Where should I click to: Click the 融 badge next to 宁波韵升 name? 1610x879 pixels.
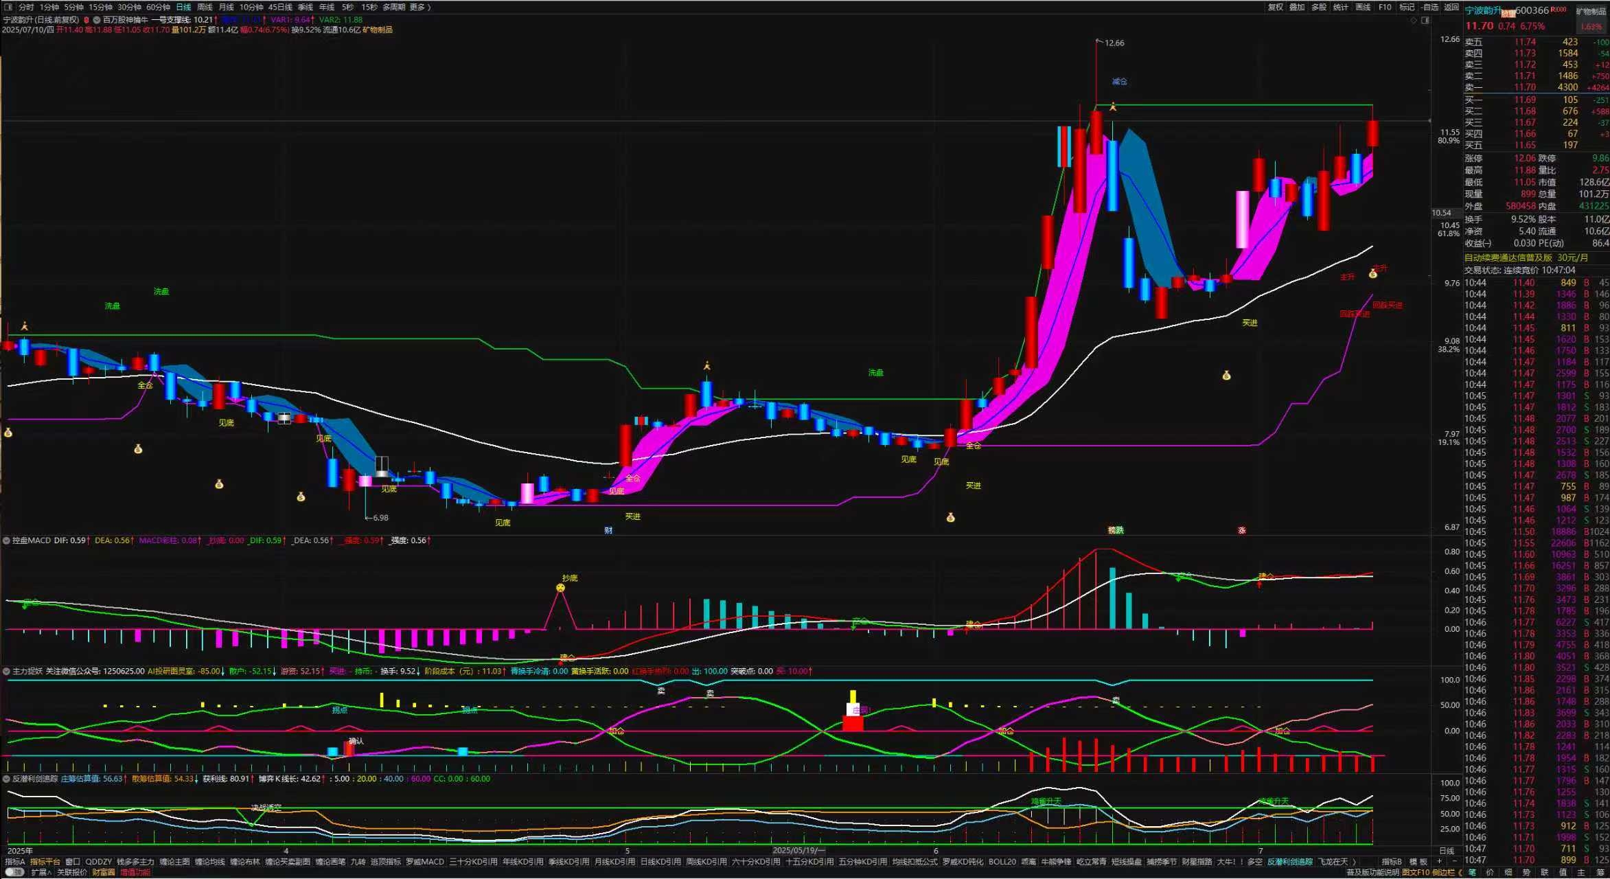click(x=1508, y=14)
